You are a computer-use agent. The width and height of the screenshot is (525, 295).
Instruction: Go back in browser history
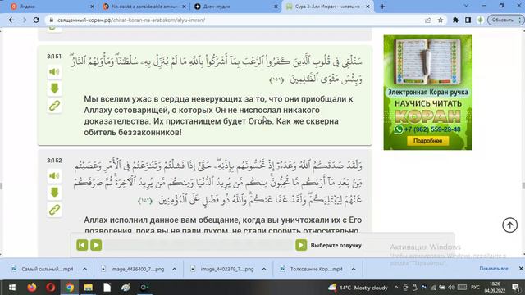11,20
